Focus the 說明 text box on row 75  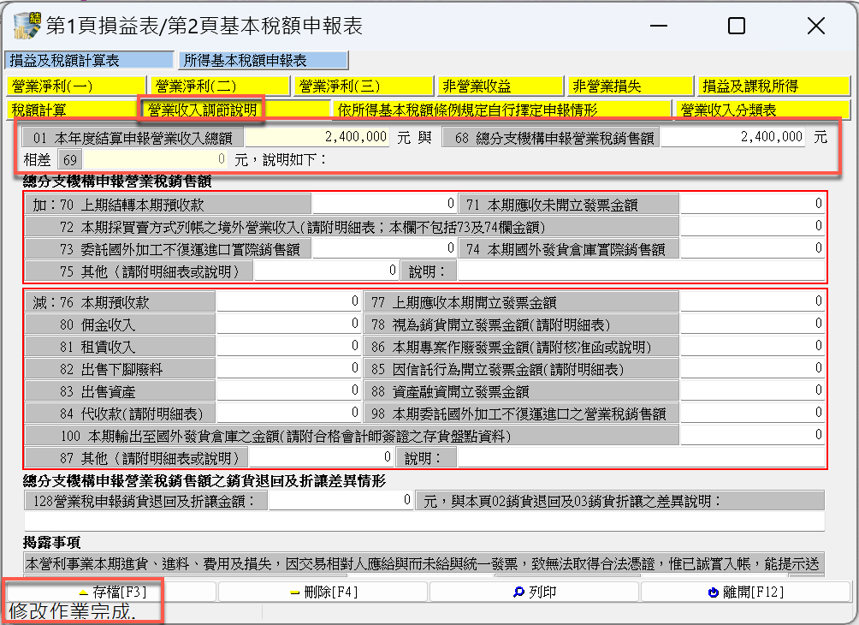(x=641, y=271)
